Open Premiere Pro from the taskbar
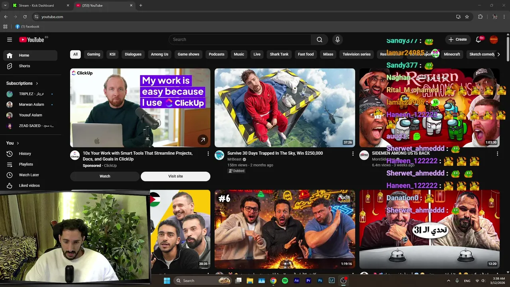Screen dimensions: 510x287 click(x=308, y=281)
